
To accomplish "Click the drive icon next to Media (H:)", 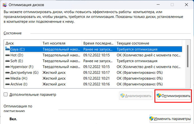I will click(7, 78).
